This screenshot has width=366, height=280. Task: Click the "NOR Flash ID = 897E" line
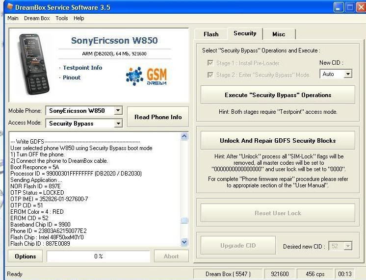coord(35,186)
